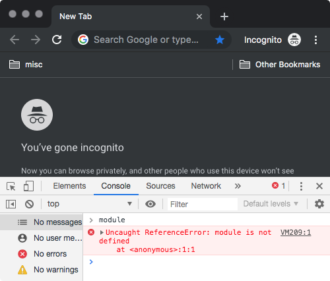Viewport: 330px width, 281px height.
Task: Open Default levels dropdown
Action: pyautogui.click(x=271, y=204)
